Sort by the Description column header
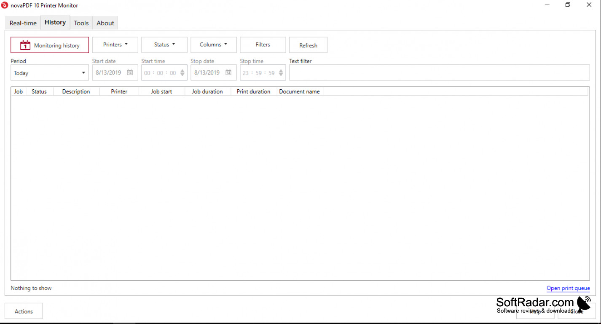The height and width of the screenshot is (324, 601). (76, 91)
